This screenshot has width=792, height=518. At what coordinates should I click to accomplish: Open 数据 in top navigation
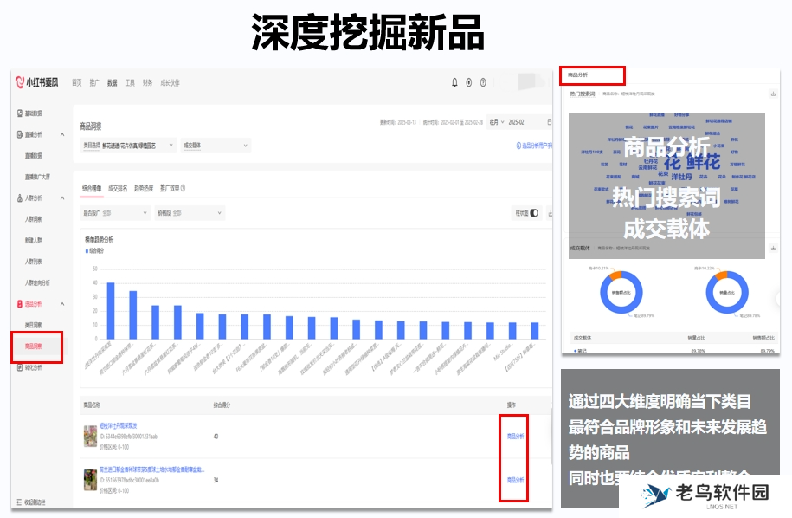113,82
